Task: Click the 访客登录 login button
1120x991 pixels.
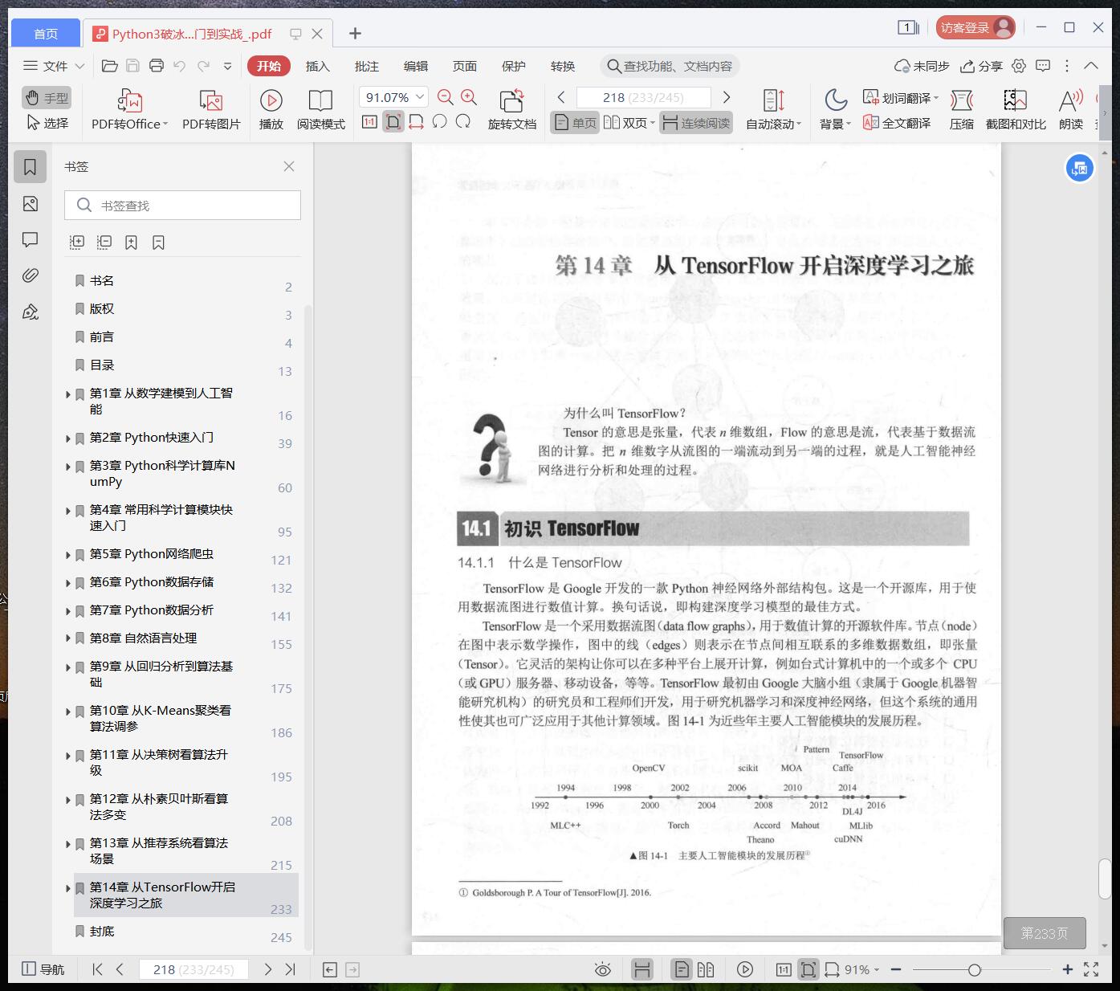Action: click(975, 27)
